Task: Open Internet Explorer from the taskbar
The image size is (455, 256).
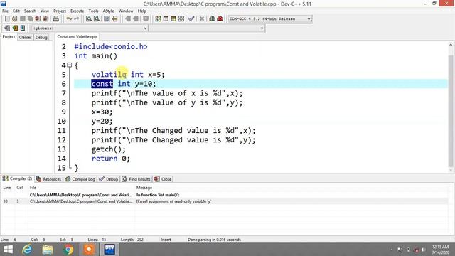Action: point(27,250)
